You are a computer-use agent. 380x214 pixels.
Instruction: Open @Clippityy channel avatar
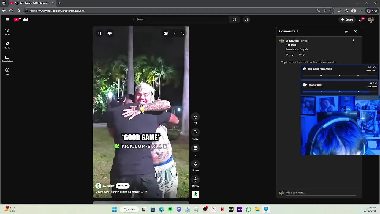[98, 186]
